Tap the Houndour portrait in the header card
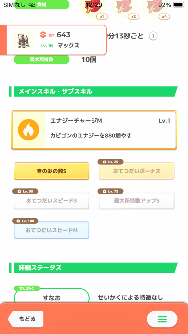The height and width of the screenshot is (334, 188). click(23, 40)
